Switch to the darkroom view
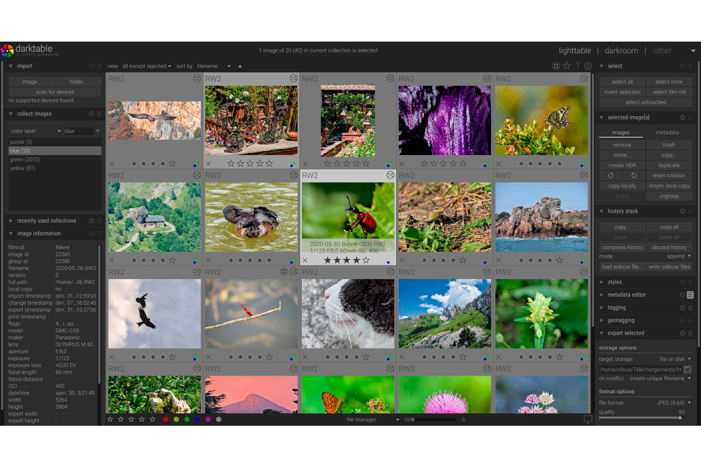This screenshot has width=701, height=467. click(621, 50)
